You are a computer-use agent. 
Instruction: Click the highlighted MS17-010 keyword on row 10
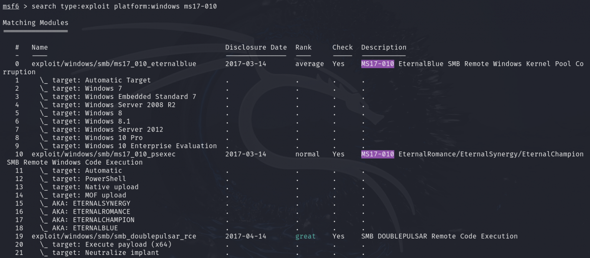pos(377,154)
